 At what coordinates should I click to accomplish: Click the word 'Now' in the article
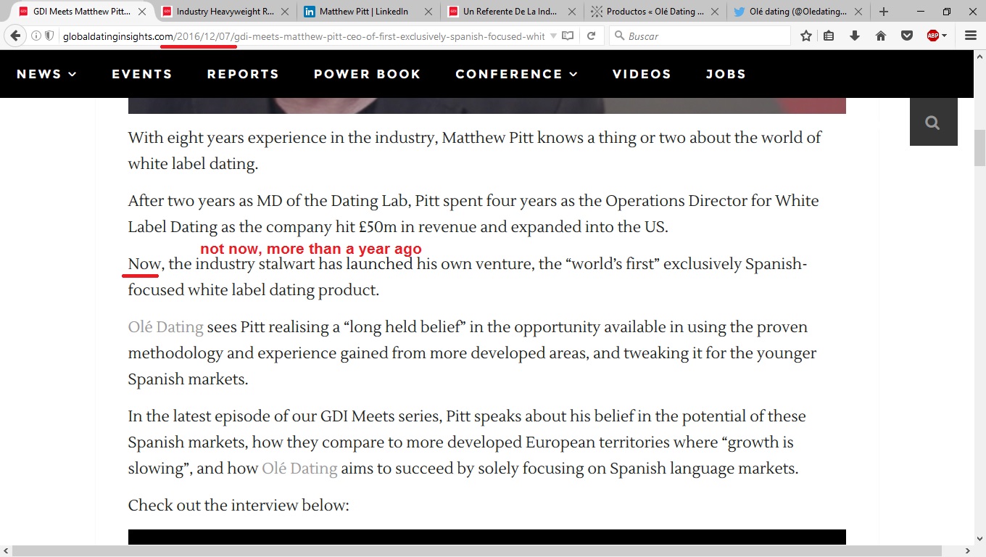[144, 264]
